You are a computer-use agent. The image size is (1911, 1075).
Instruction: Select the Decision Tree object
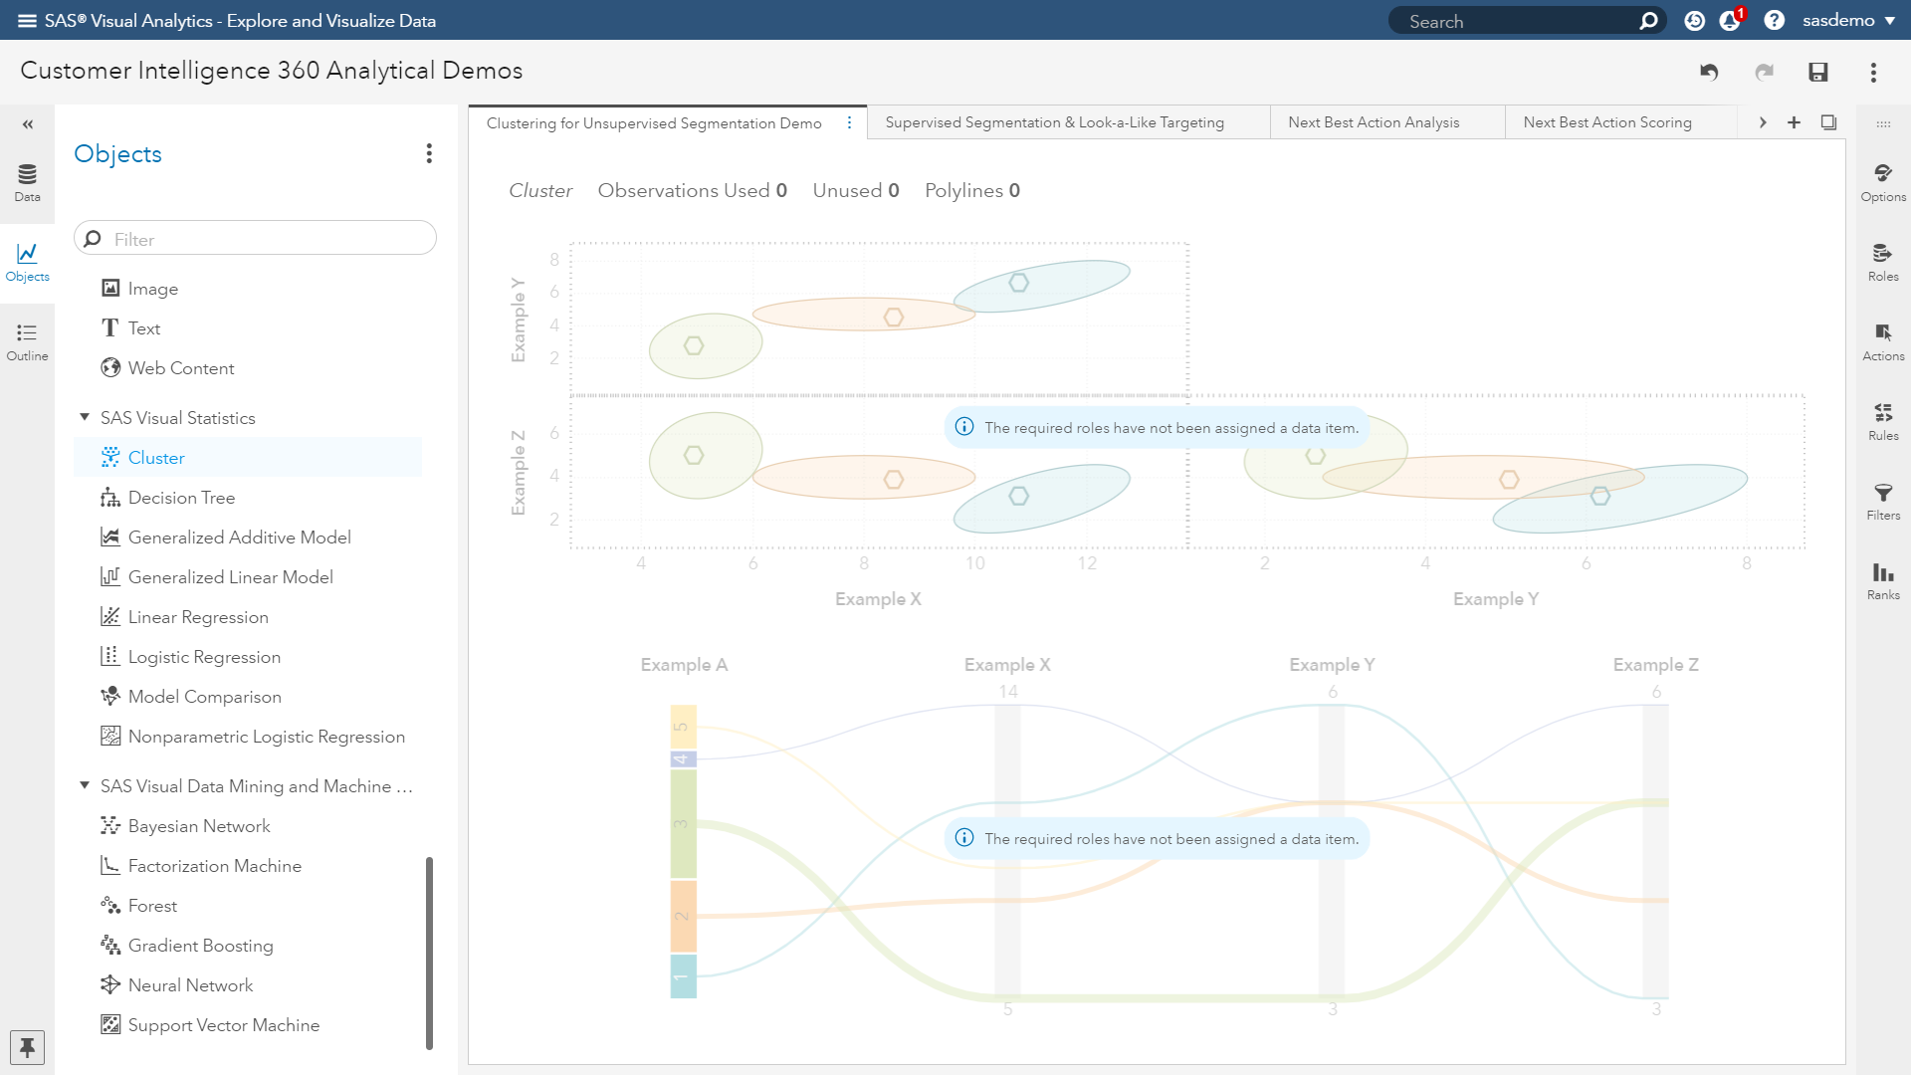coord(181,498)
